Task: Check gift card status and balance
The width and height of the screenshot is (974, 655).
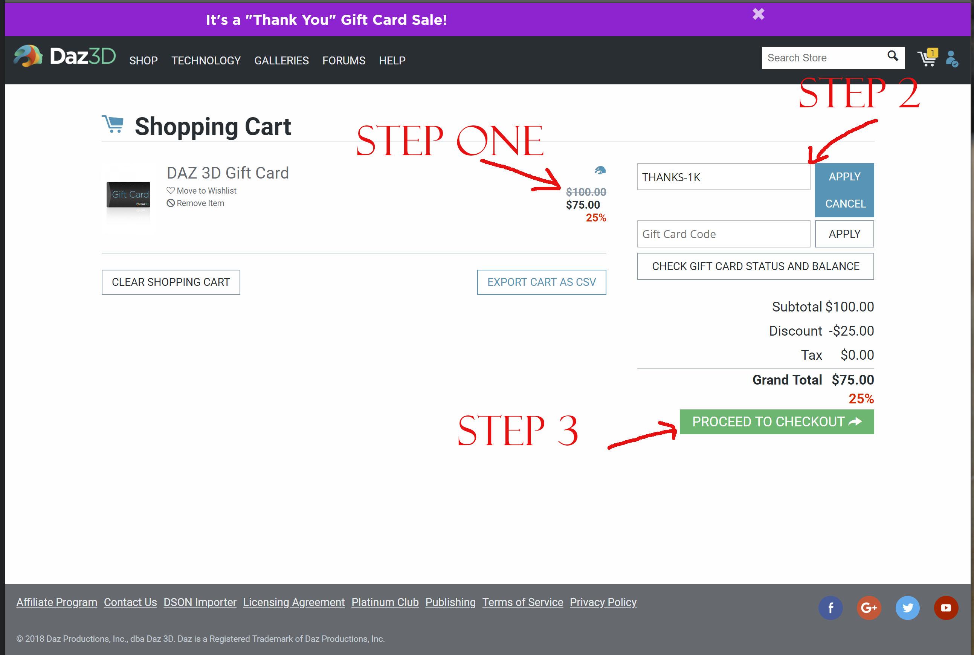Action: point(755,266)
